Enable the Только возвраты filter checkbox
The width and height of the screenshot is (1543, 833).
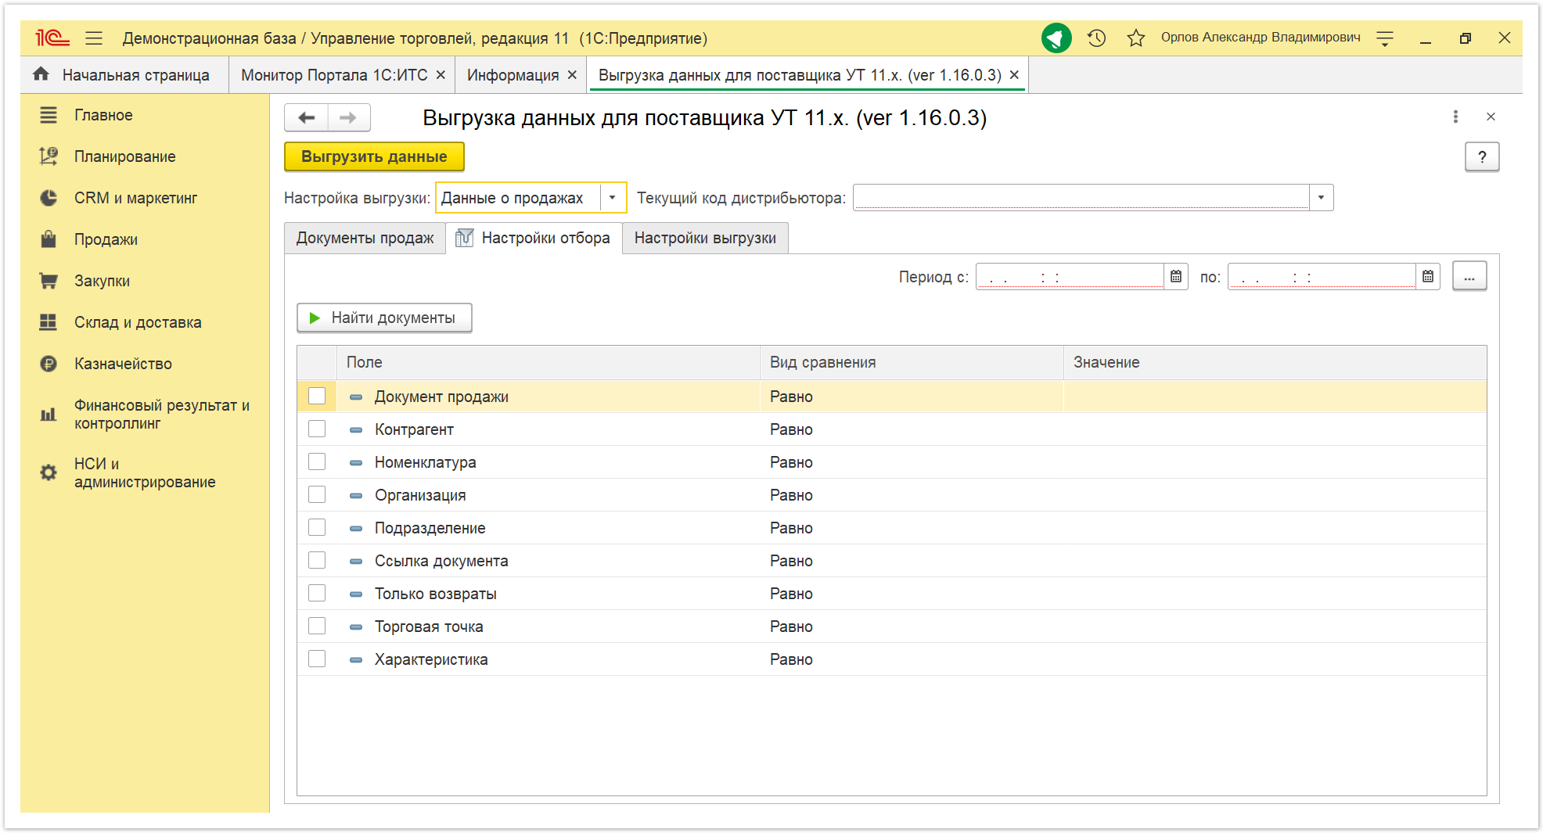[317, 593]
